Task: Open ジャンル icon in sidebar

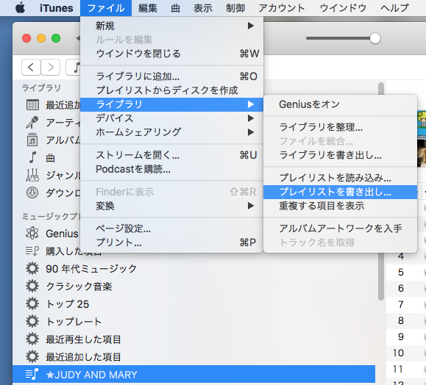Action: coord(32,175)
